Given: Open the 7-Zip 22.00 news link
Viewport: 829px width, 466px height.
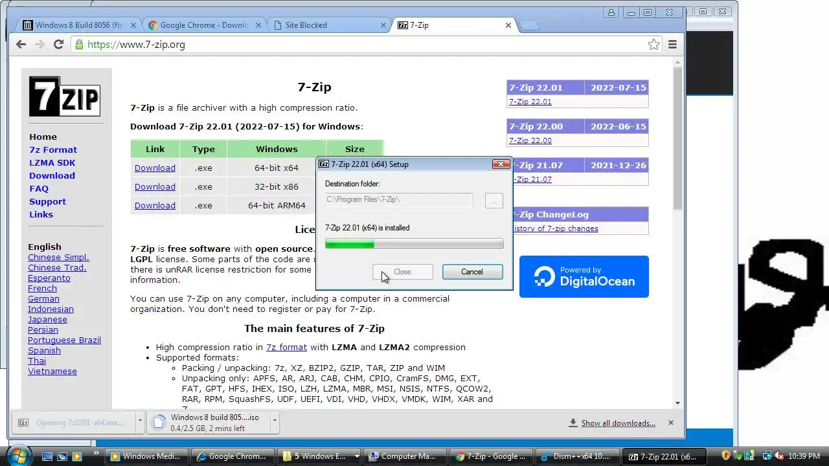Looking at the screenshot, I should [x=530, y=140].
